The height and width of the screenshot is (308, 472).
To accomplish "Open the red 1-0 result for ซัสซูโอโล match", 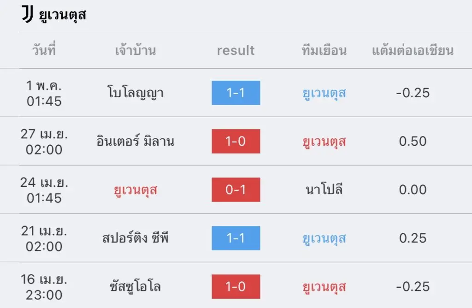I will pyautogui.click(x=236, y=287).
